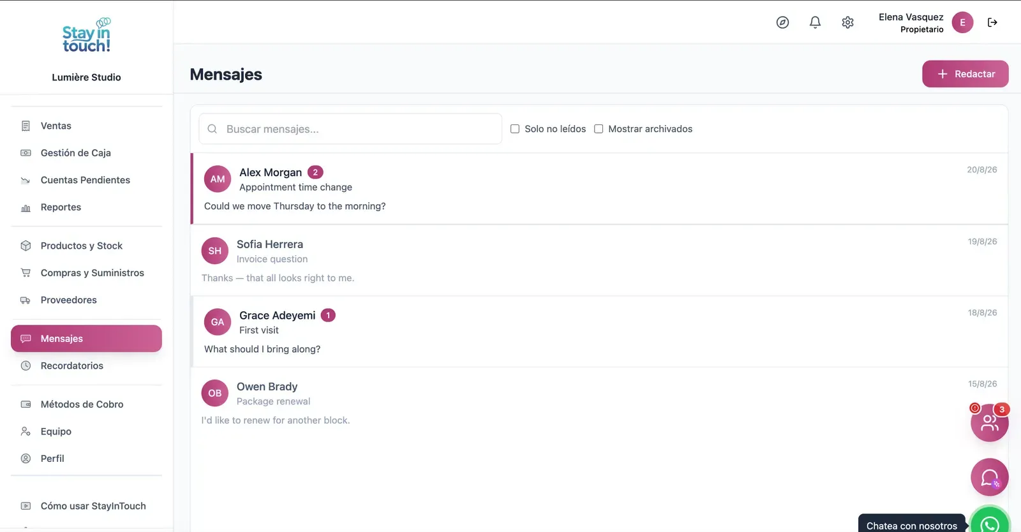
Task: Select the Mensajes sidebar item
Action: point(86,339)
